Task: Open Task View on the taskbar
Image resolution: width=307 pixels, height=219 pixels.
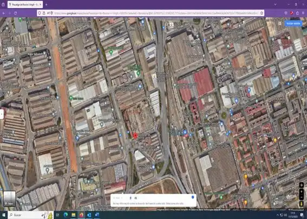Action: point(58,215)
